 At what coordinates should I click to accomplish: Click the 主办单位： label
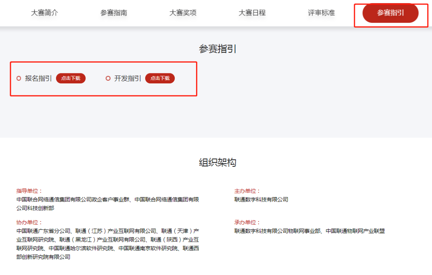point(247,191)
